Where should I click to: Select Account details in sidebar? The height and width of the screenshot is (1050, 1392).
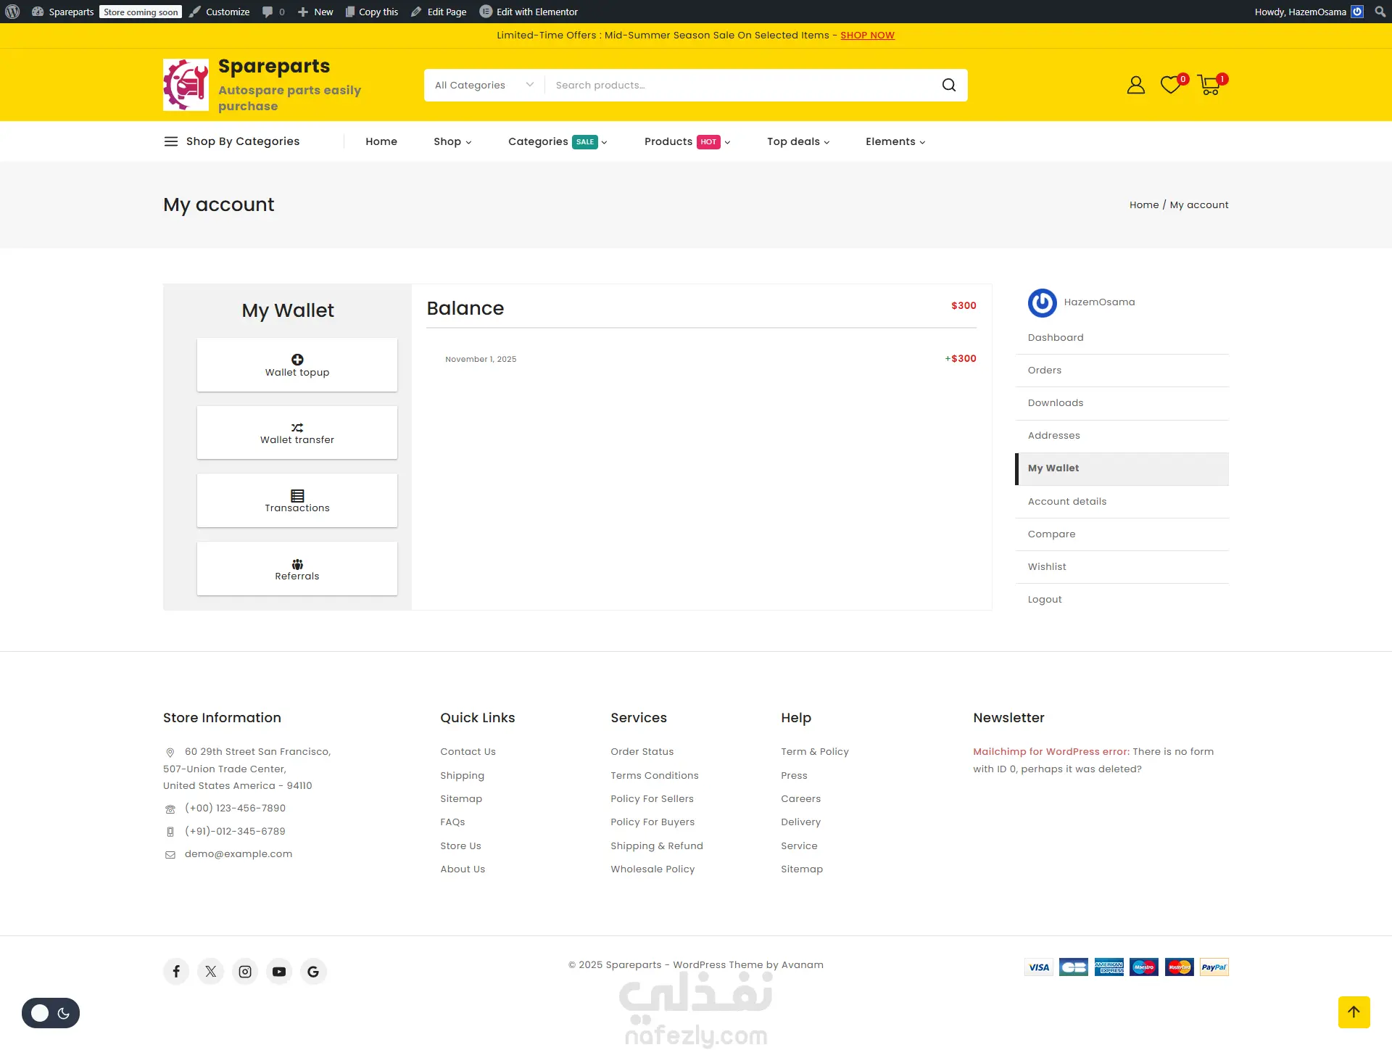click(1066, 501)
